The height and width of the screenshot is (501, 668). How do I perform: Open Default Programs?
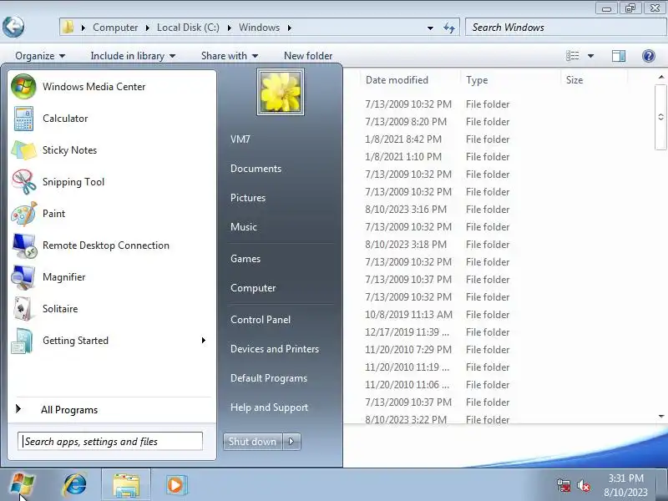(268, 378)
